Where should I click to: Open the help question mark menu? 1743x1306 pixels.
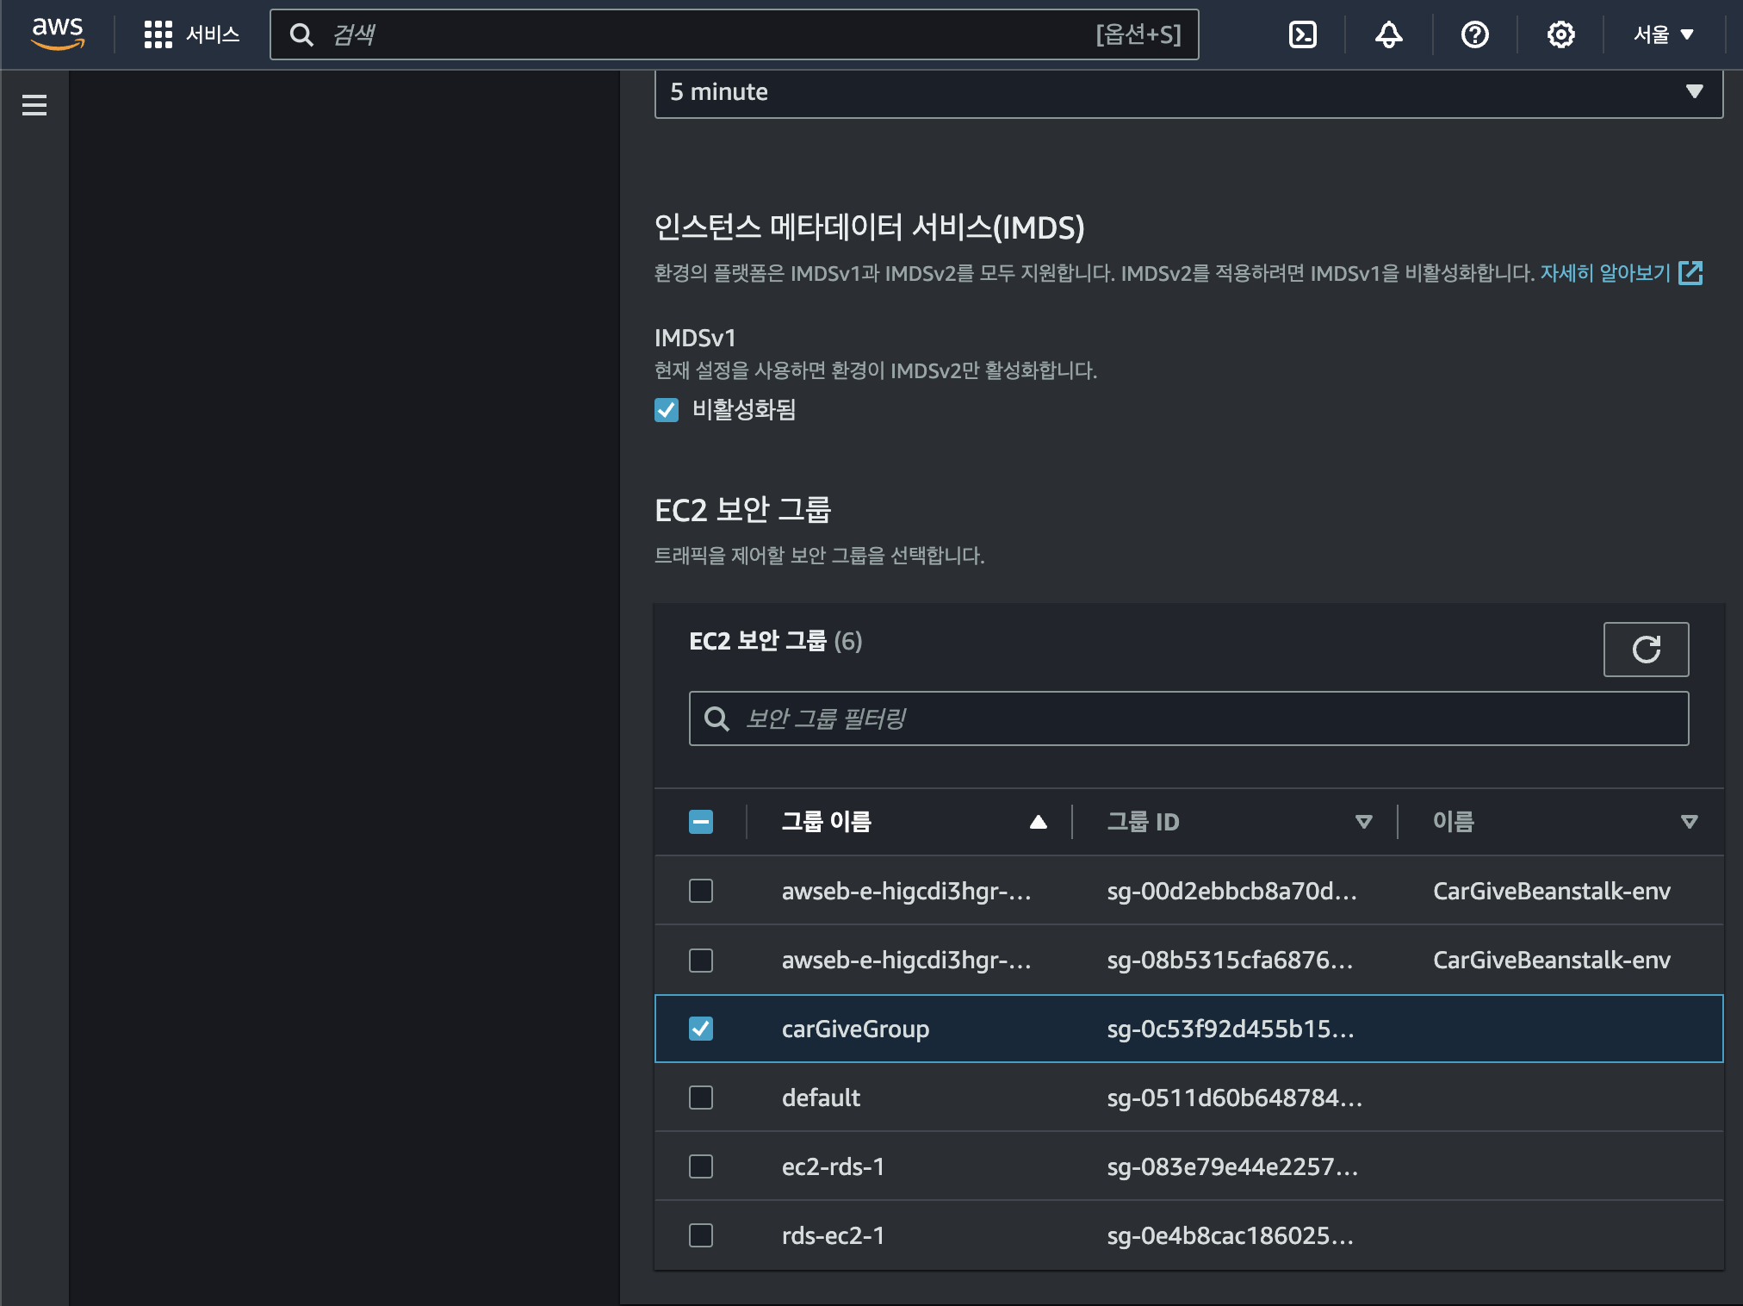click(x=1474, y=34)
